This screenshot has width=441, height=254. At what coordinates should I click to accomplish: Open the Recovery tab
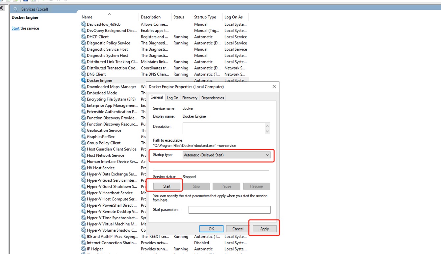tap(190, 98)
